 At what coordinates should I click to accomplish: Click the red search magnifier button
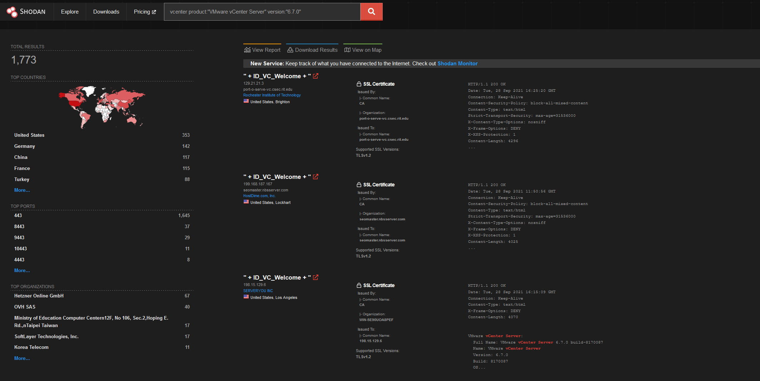click(x=372, y=12)
